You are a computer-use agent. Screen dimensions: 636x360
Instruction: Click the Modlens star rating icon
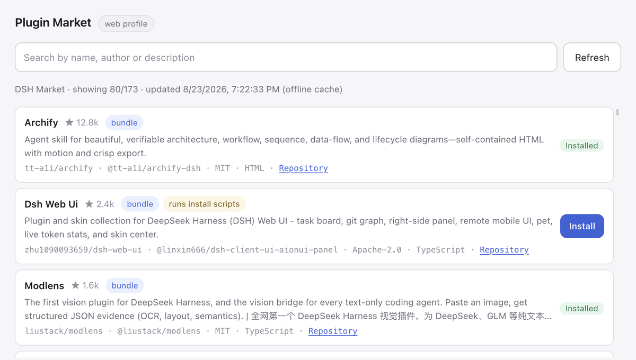75,285
